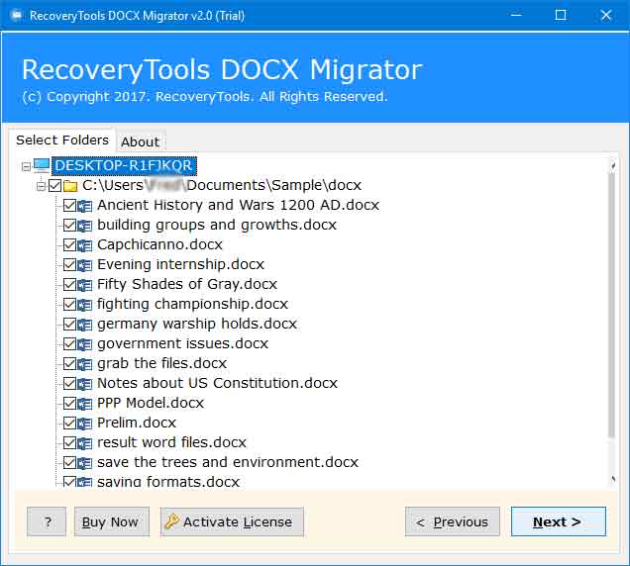
Task: Click the Word icon beside fighting championship.docx
Action: [x=84, y=305]
